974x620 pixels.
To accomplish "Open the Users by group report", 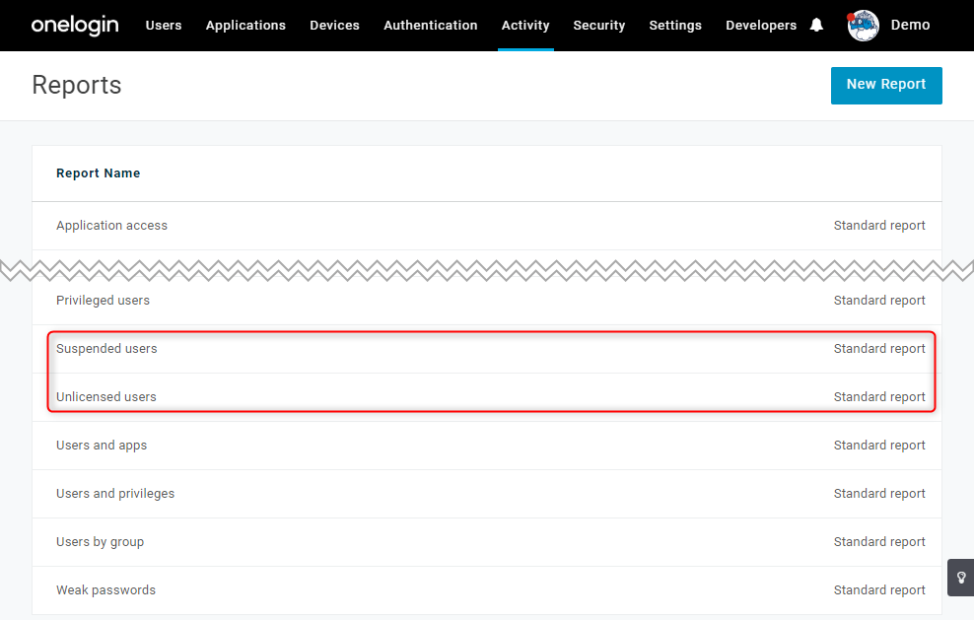I will [x=487, y=542].
